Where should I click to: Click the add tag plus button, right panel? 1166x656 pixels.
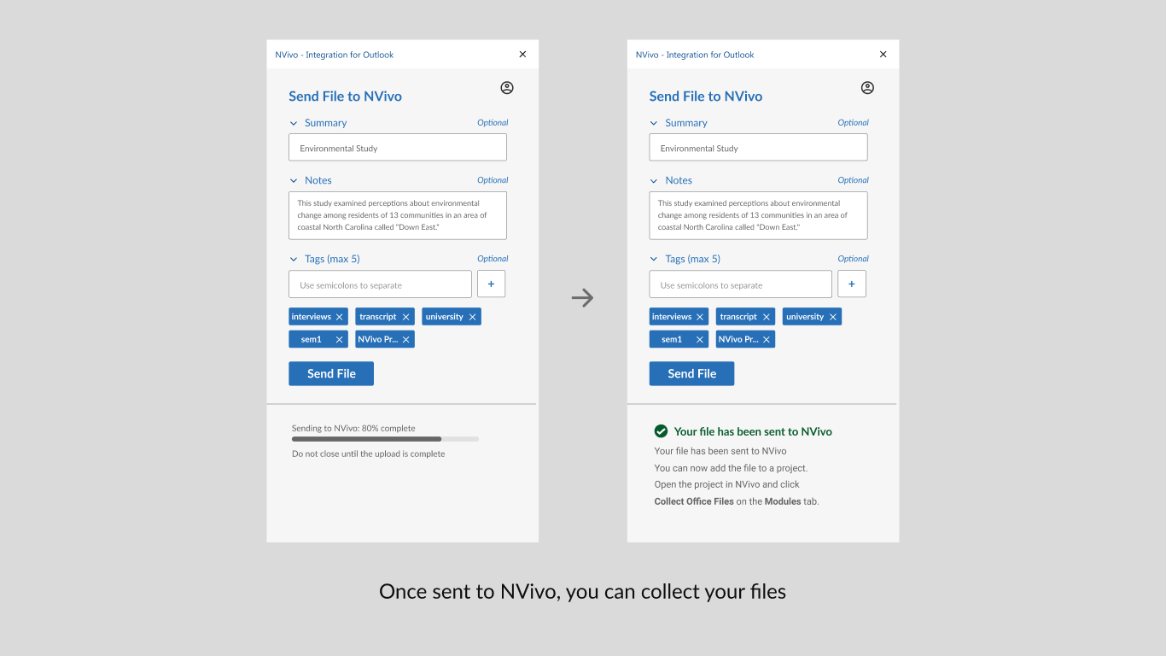(852, 284)
